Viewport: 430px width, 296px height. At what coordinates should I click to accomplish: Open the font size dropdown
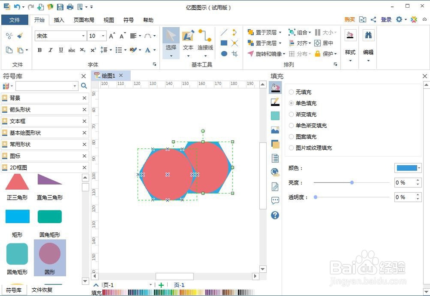102,36
